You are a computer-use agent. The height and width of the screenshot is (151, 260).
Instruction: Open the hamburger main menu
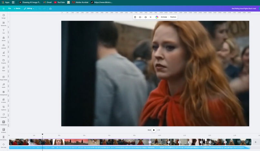[x=4, y=8]
